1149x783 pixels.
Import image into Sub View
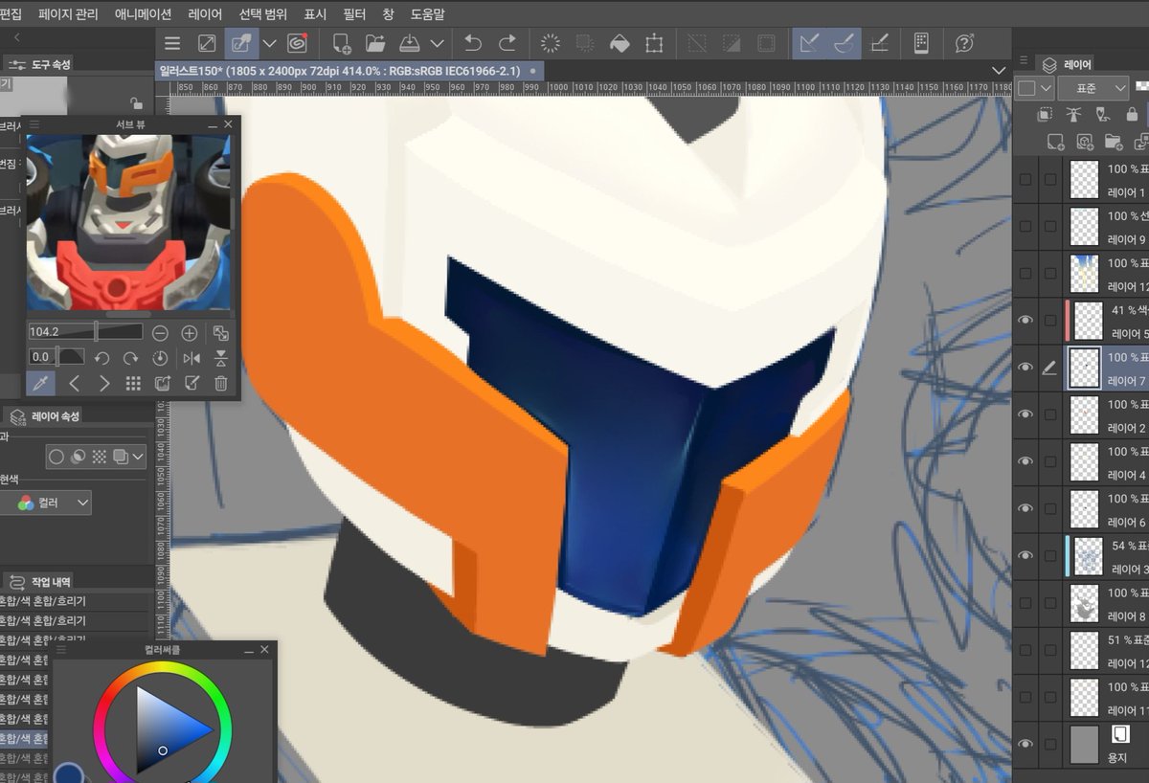162,384
